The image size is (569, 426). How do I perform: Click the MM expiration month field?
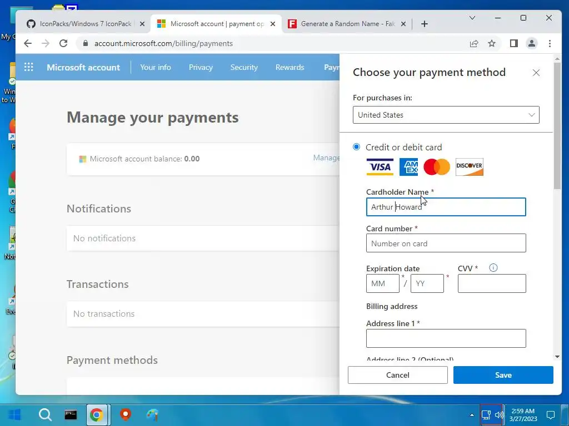pos(383,283)
